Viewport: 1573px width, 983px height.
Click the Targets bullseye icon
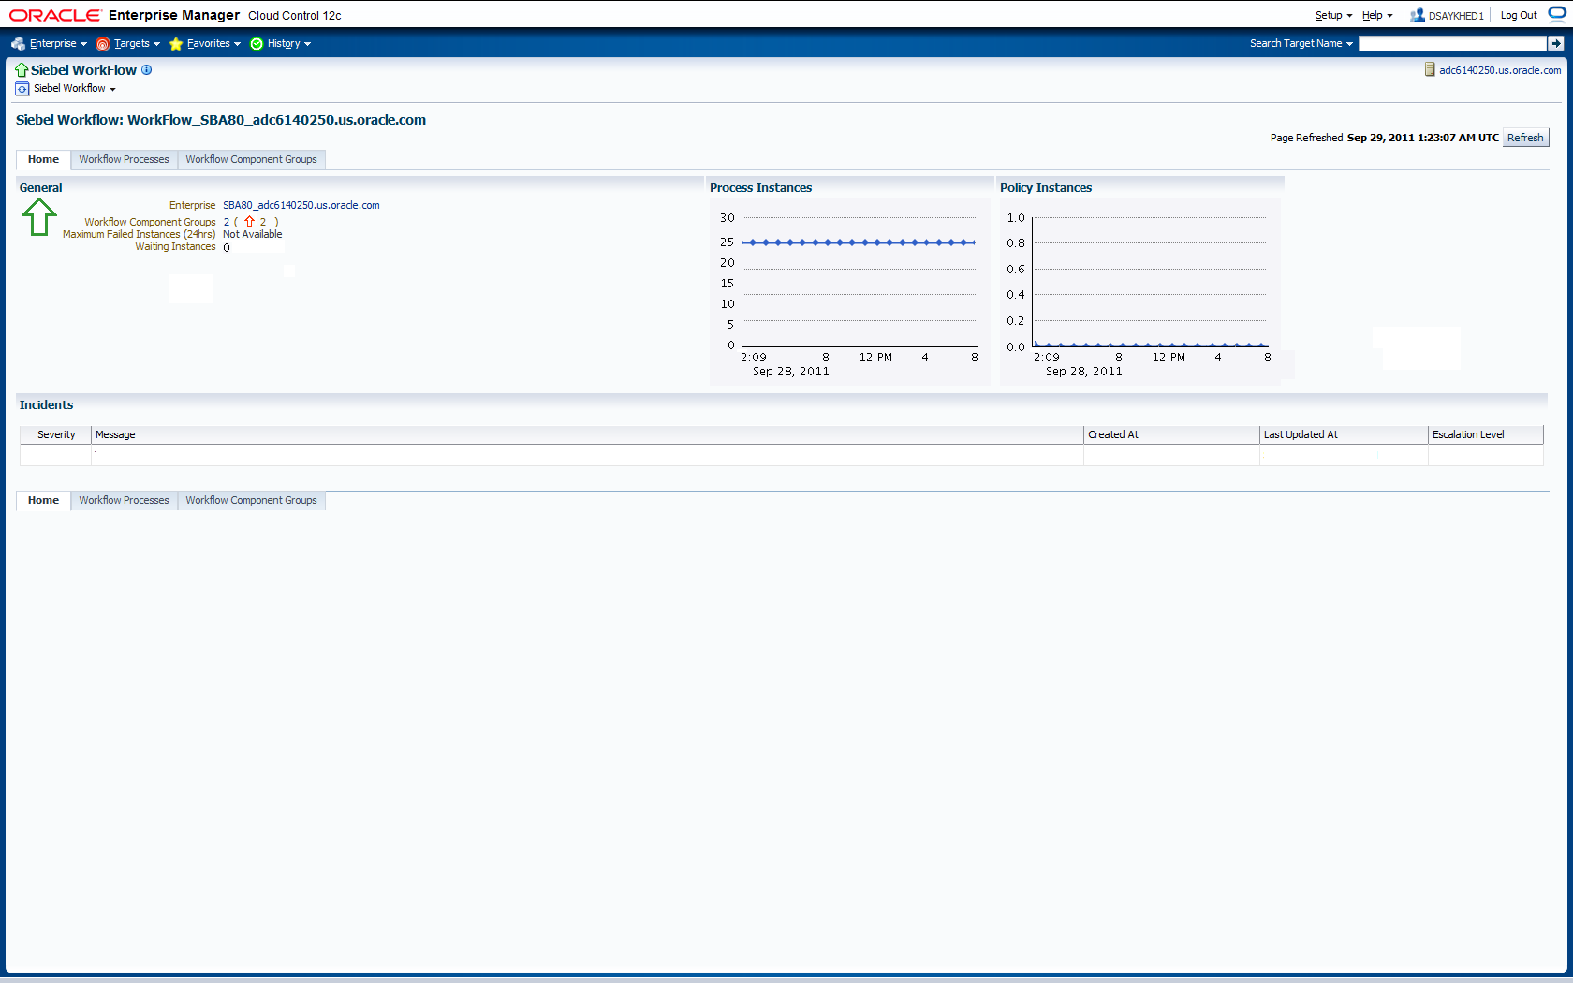[x=103, y=44]
